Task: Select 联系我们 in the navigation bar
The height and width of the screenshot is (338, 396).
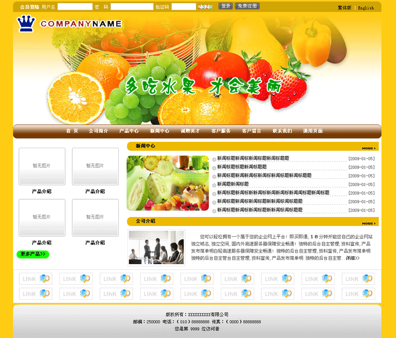Action: pyautogui.click(x=282, y=131)
